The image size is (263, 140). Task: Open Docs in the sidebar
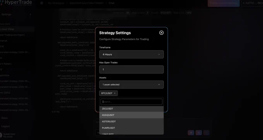click(4, 118)
